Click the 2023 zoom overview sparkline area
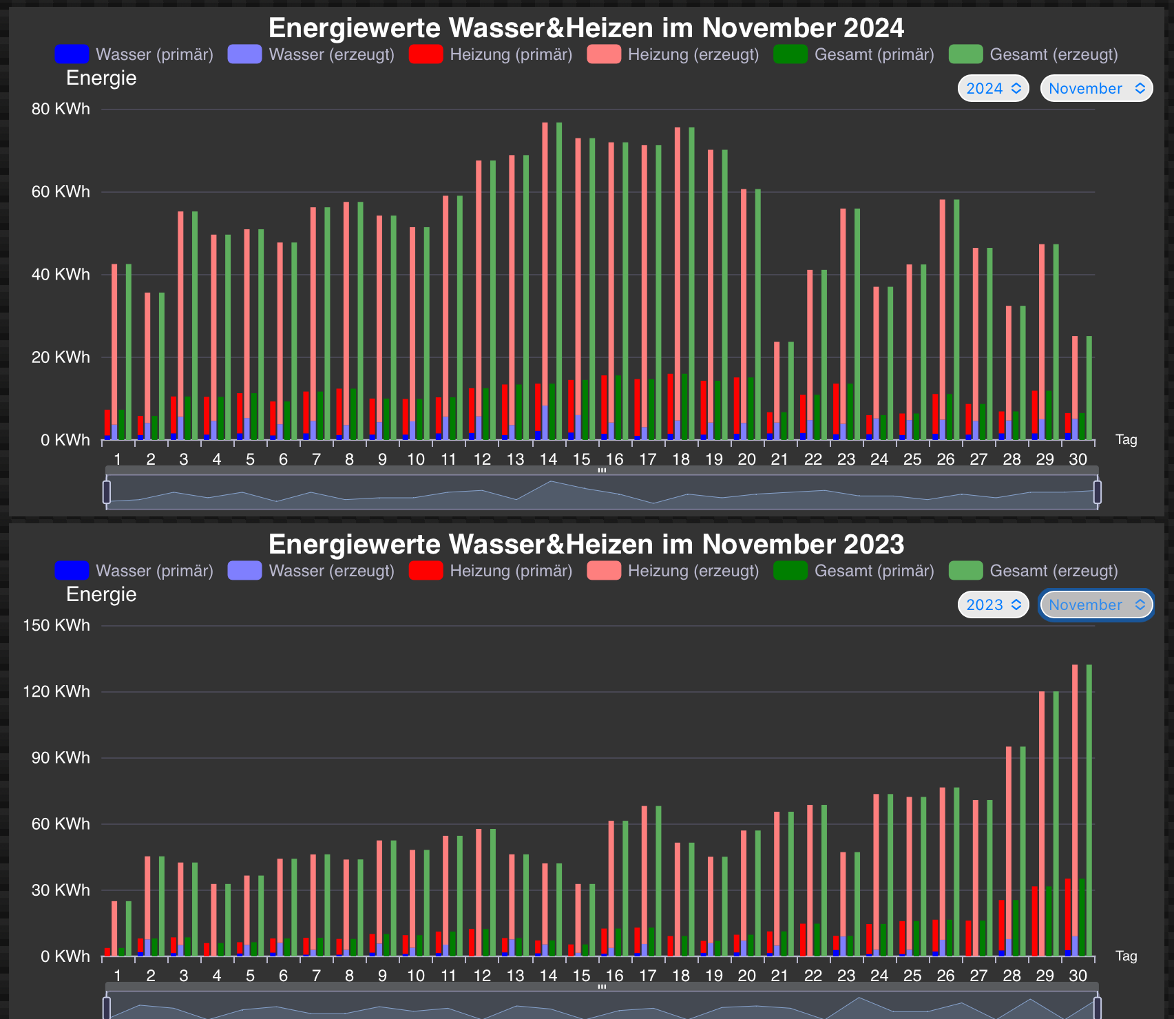 pyautogui.click(x=602, y=1005)
